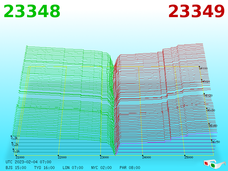
Task: Click the 06:50 time axis marker
Action: 216,142
